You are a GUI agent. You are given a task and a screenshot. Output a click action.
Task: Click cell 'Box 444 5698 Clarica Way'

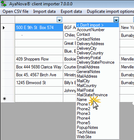coord(39,67)
